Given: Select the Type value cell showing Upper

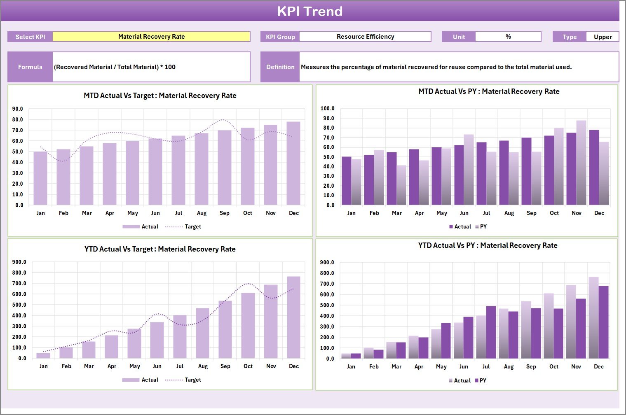Looking at the screenshot, I should [x=602, y=37].
